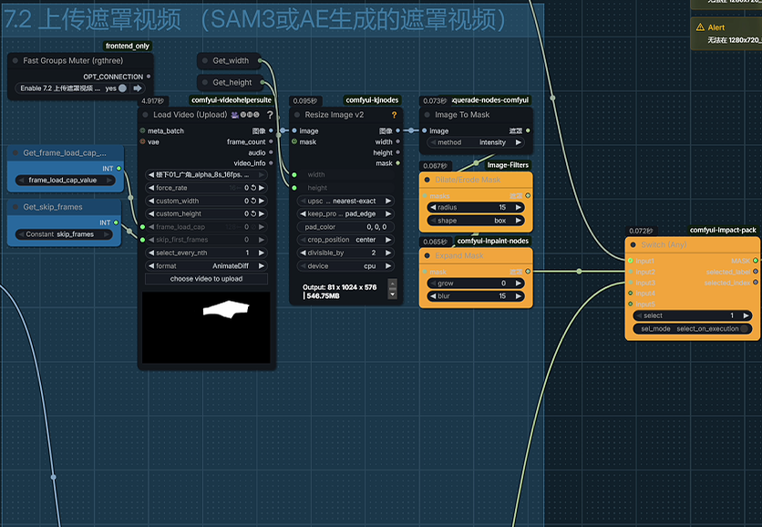Click the arrow icon in Fast Groups Muter

click(139, 88)
